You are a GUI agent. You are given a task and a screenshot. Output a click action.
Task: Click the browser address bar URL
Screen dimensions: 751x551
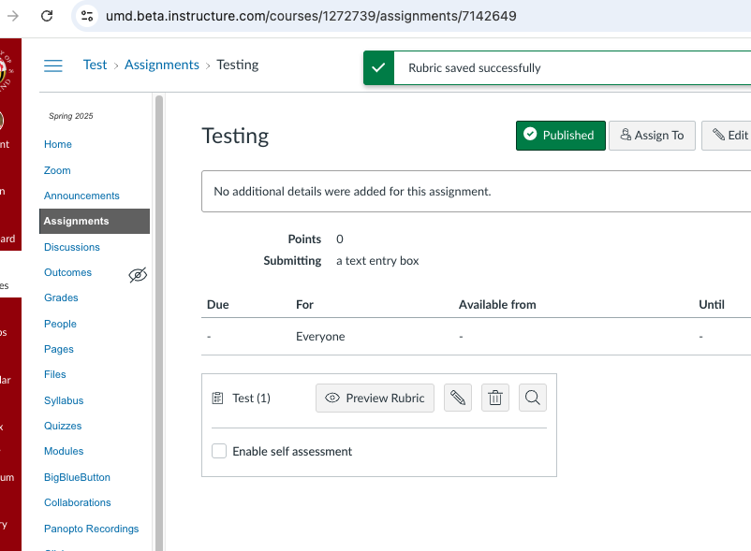[311, 16]
